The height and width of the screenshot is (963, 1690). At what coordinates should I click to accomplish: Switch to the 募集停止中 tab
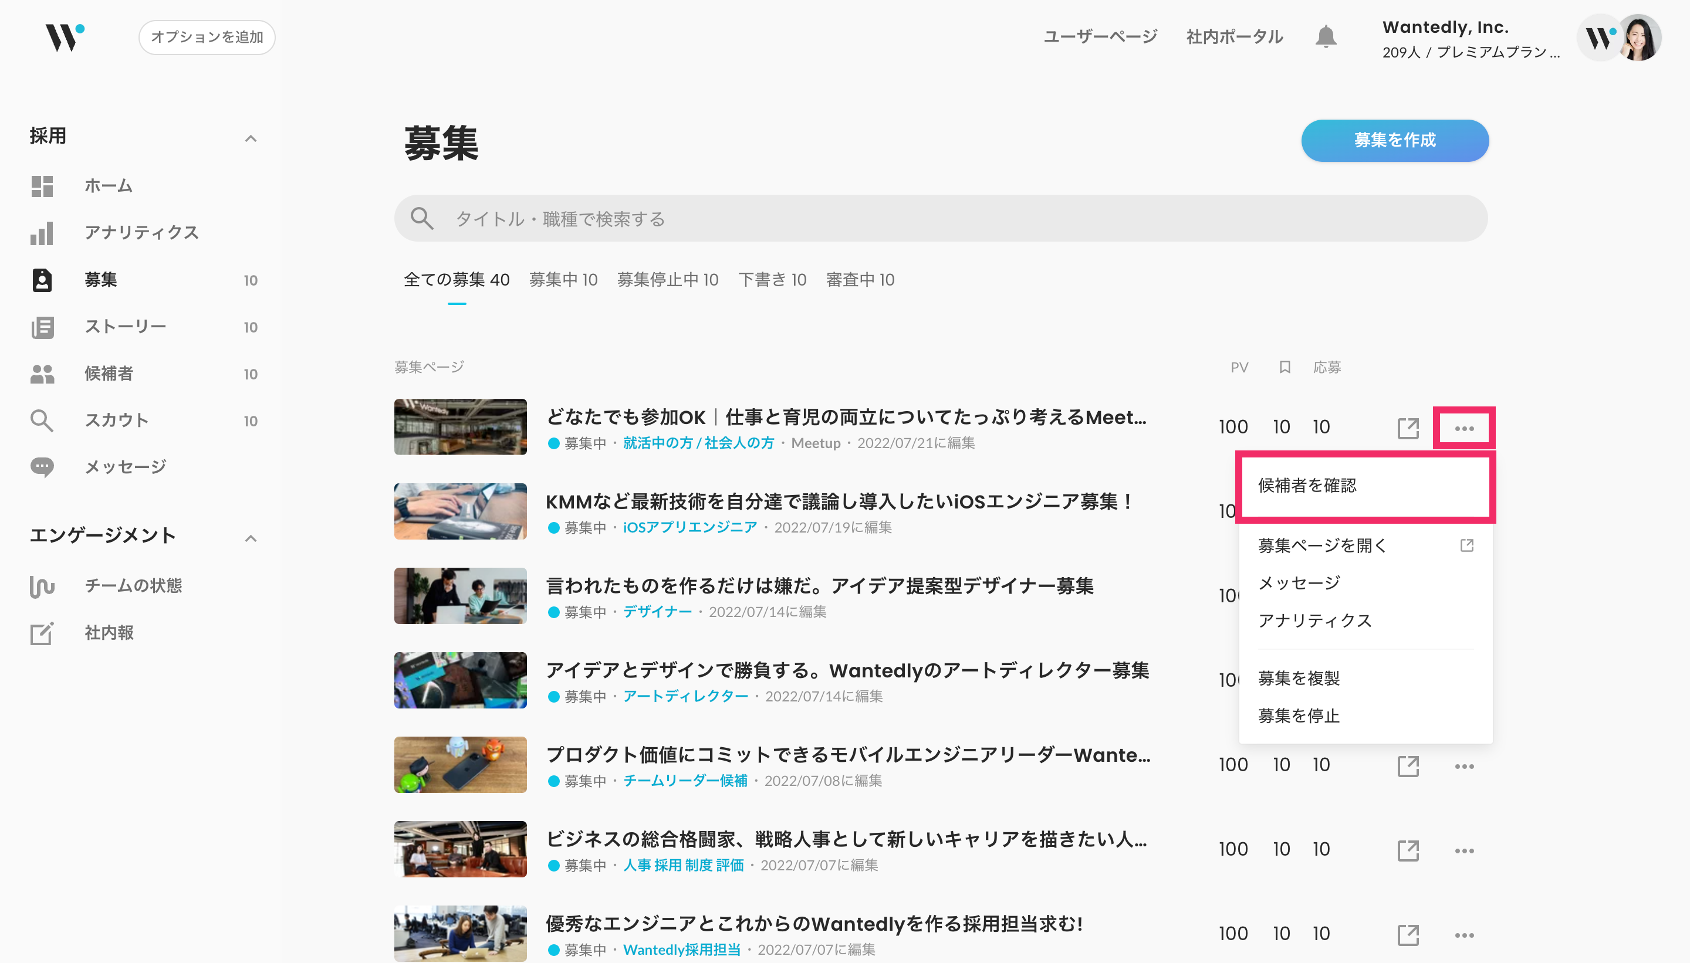667,280
